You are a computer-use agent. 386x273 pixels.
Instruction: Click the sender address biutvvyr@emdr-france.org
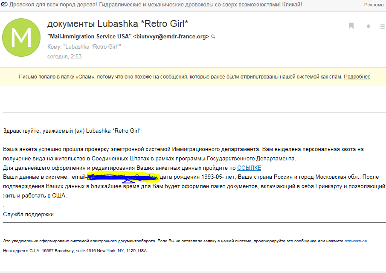click(x=171, y=37)
